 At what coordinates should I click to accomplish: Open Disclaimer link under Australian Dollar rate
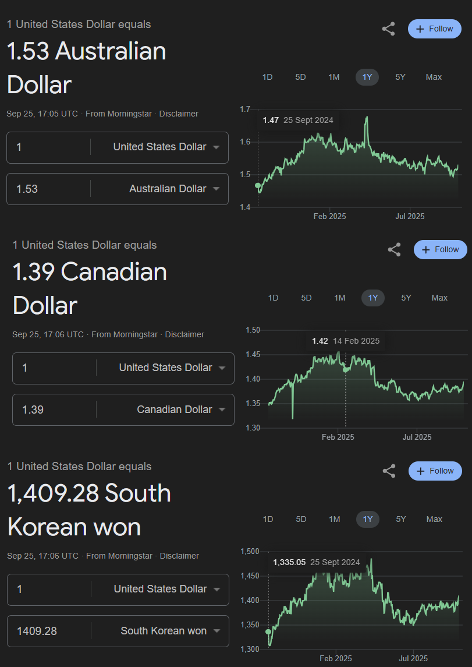(179, 114)
